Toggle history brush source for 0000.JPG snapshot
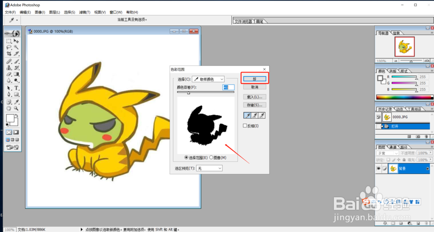Viewport: 434px width, 232px height. 378,117
